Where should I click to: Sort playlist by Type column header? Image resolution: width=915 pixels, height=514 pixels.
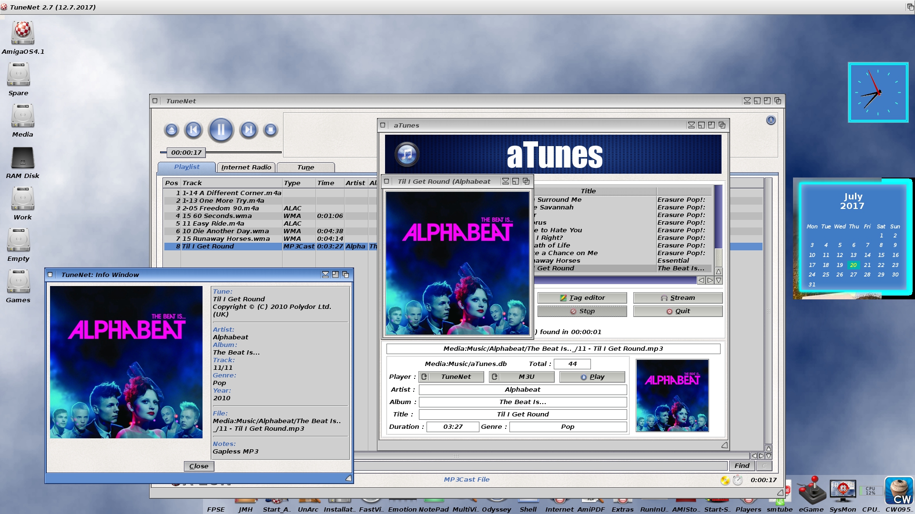coord(299,183)
